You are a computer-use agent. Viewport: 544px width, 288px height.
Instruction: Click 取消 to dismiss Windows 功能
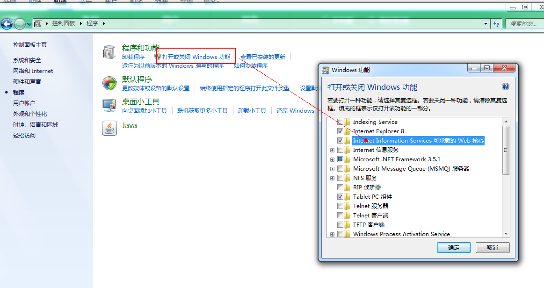pyautogui.click(x=493, y=247)
